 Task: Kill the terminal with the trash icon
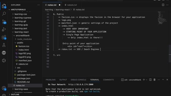[154, 80]
